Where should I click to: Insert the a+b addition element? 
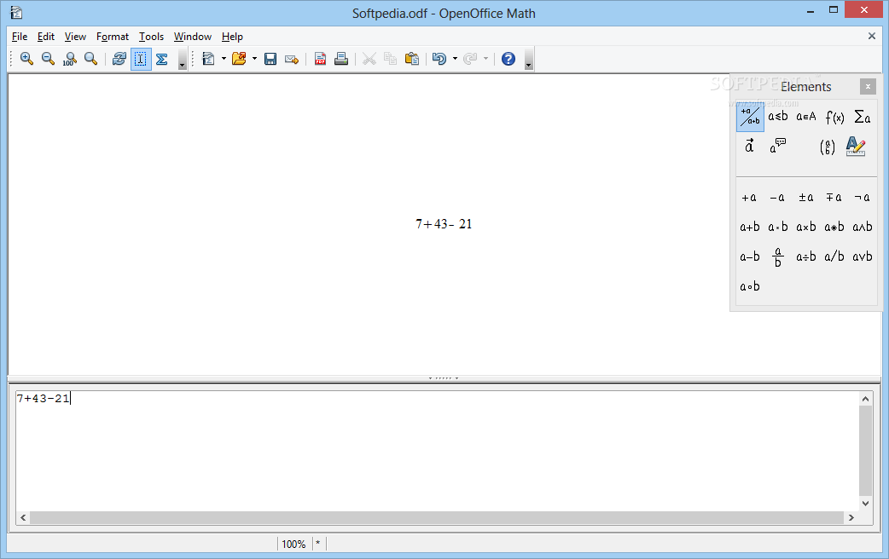click(x=750, y=227)
